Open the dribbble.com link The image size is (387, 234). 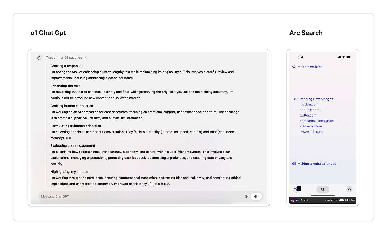tap(309, 110)
